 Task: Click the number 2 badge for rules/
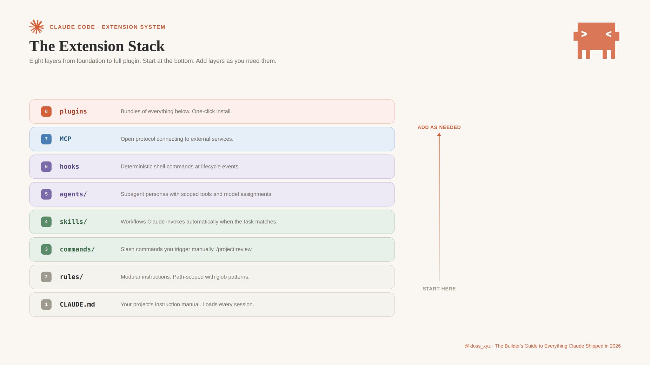pos(46,277)
